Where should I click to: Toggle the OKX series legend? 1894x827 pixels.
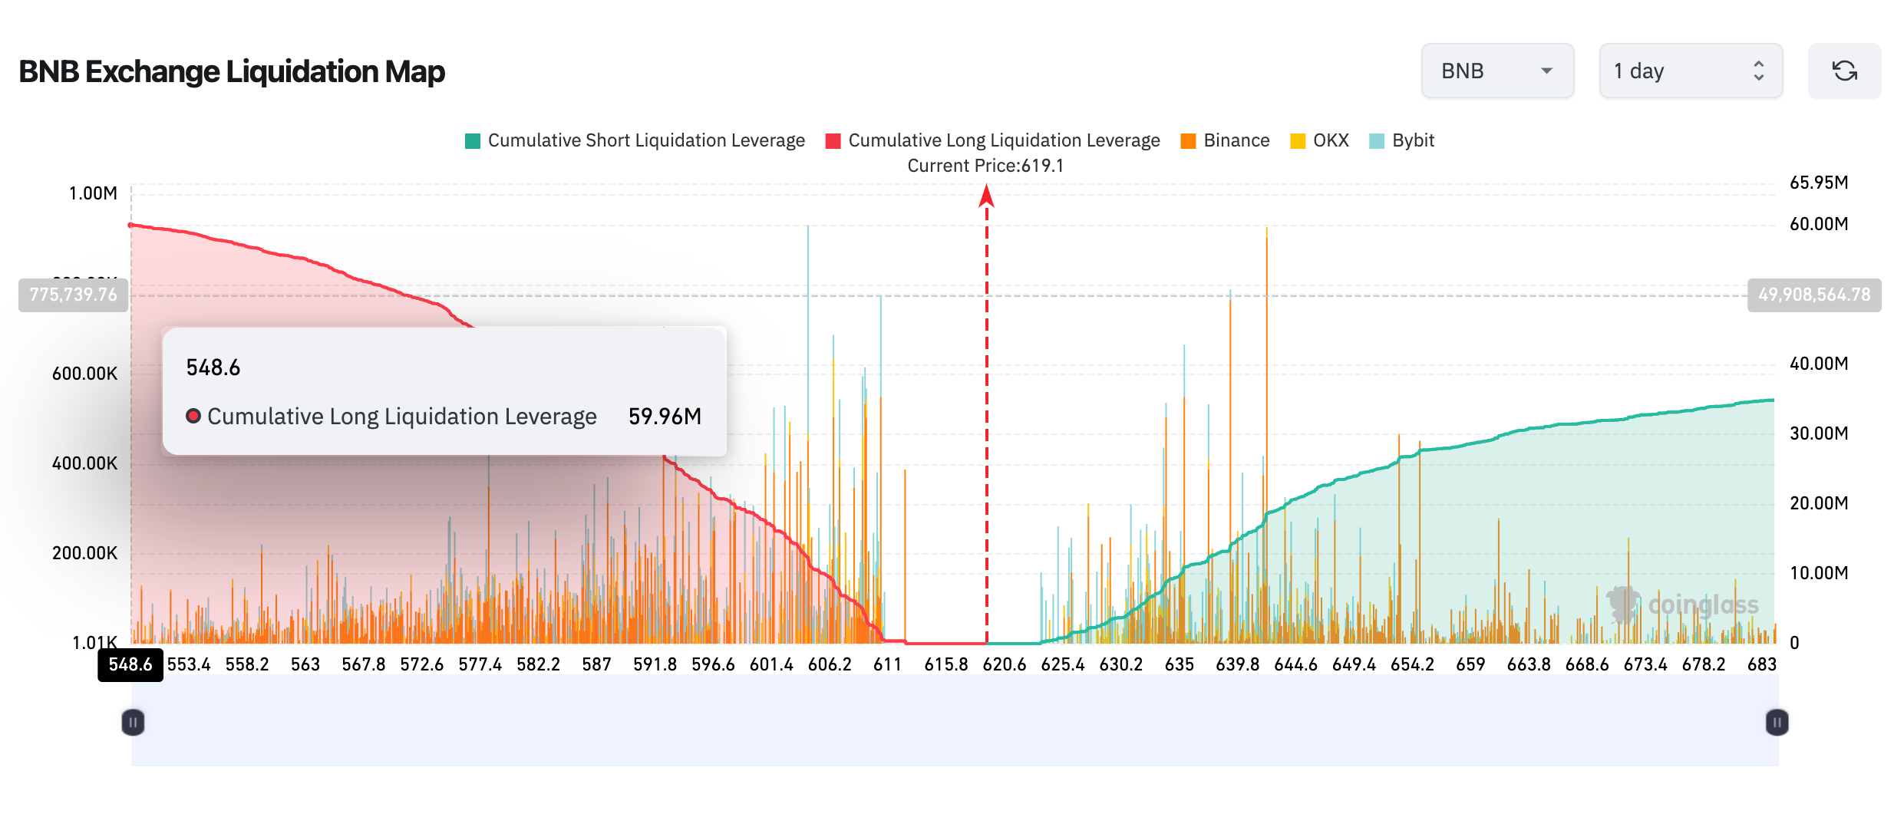point(1319,140)
